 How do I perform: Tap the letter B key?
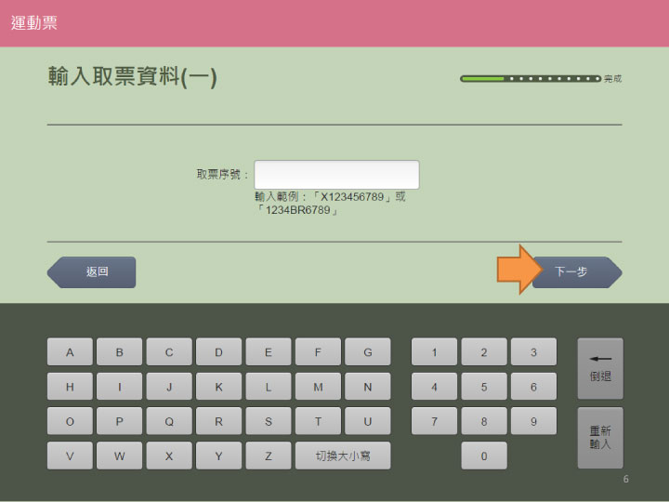coord(120,351)
